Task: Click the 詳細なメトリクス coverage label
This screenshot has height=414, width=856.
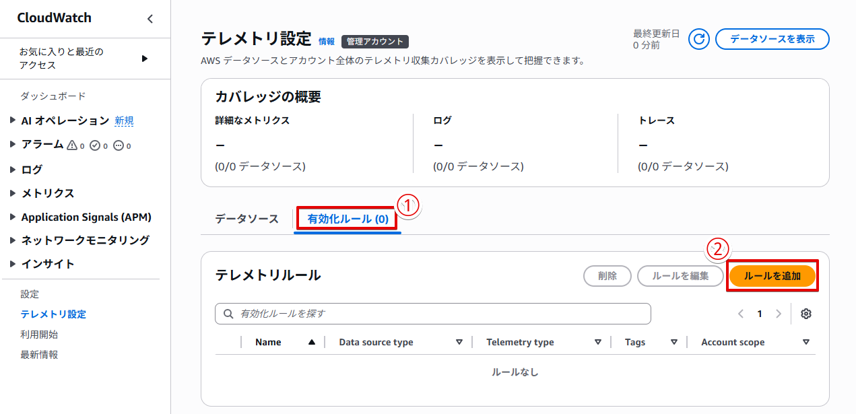Action: [x=252, y=120]
